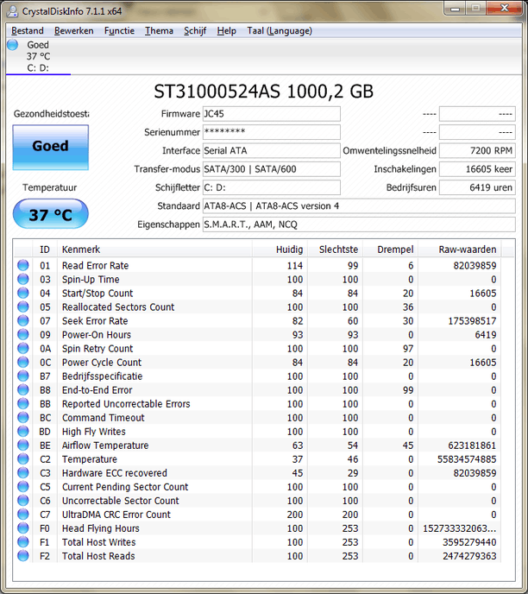Click the status orb for Seek Error Rate
Viewport: 528px width, 594px height.
tap(23, 320)
